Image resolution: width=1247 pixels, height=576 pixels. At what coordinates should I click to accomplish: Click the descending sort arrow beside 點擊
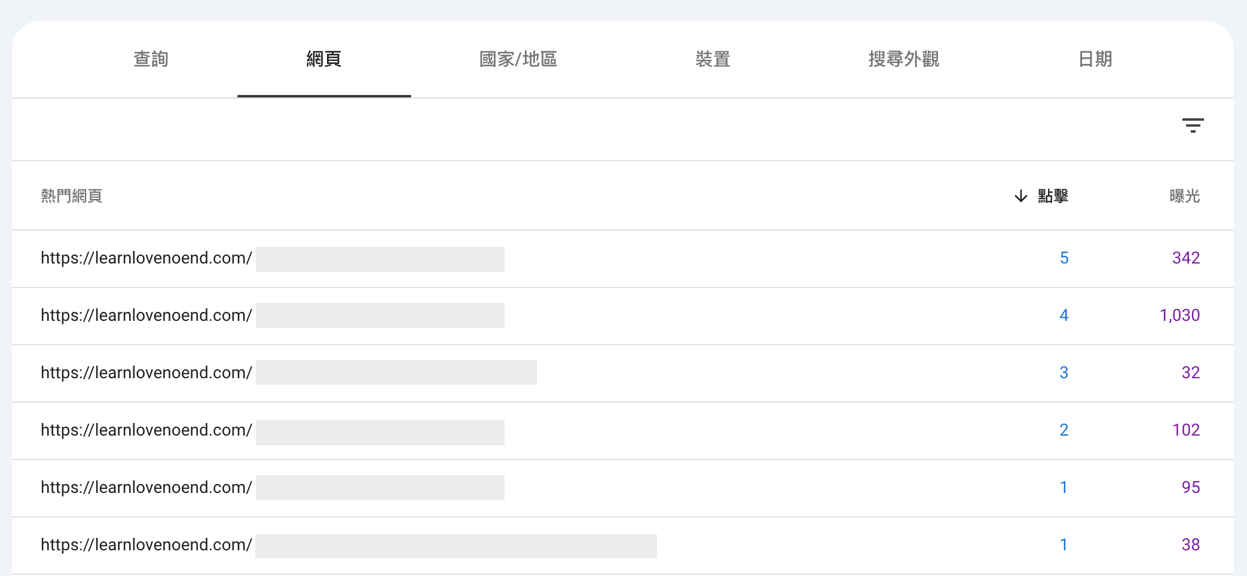point(1021,196)
